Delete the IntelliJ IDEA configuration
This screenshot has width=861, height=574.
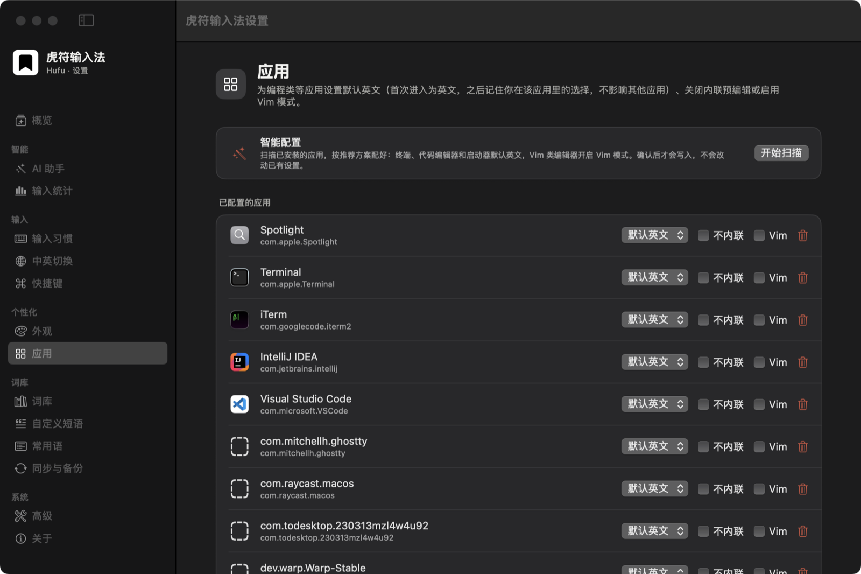(x=803, y=362)
